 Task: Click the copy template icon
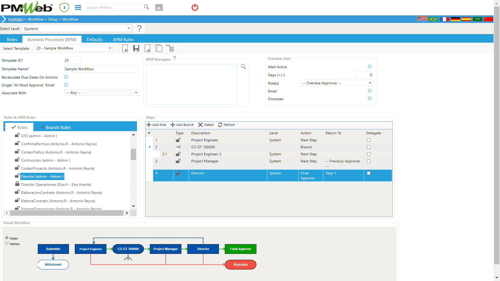click(159, 48)
